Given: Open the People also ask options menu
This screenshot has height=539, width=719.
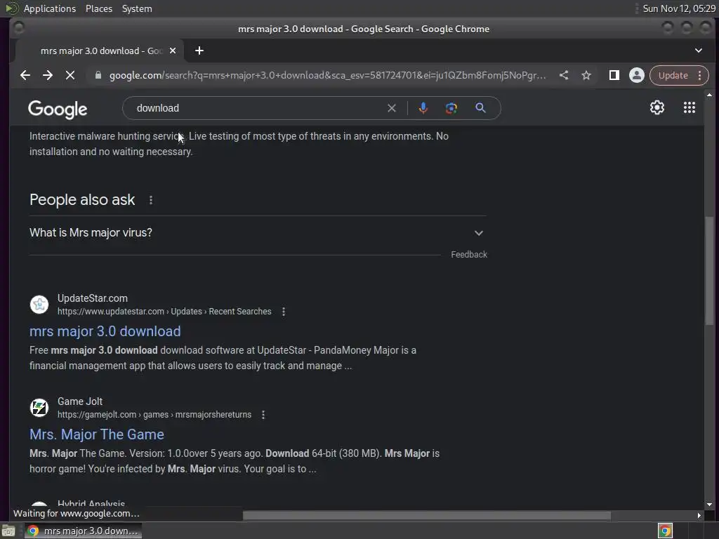Looking at the screenshot, I should (151, 200).
